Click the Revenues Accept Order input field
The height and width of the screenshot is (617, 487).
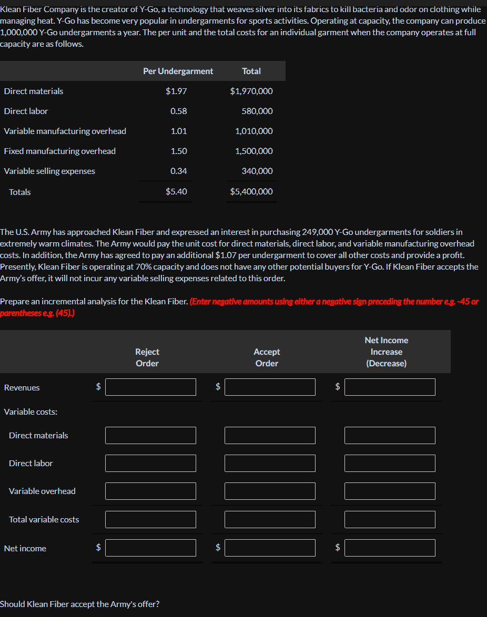click(x=270, y=387)
